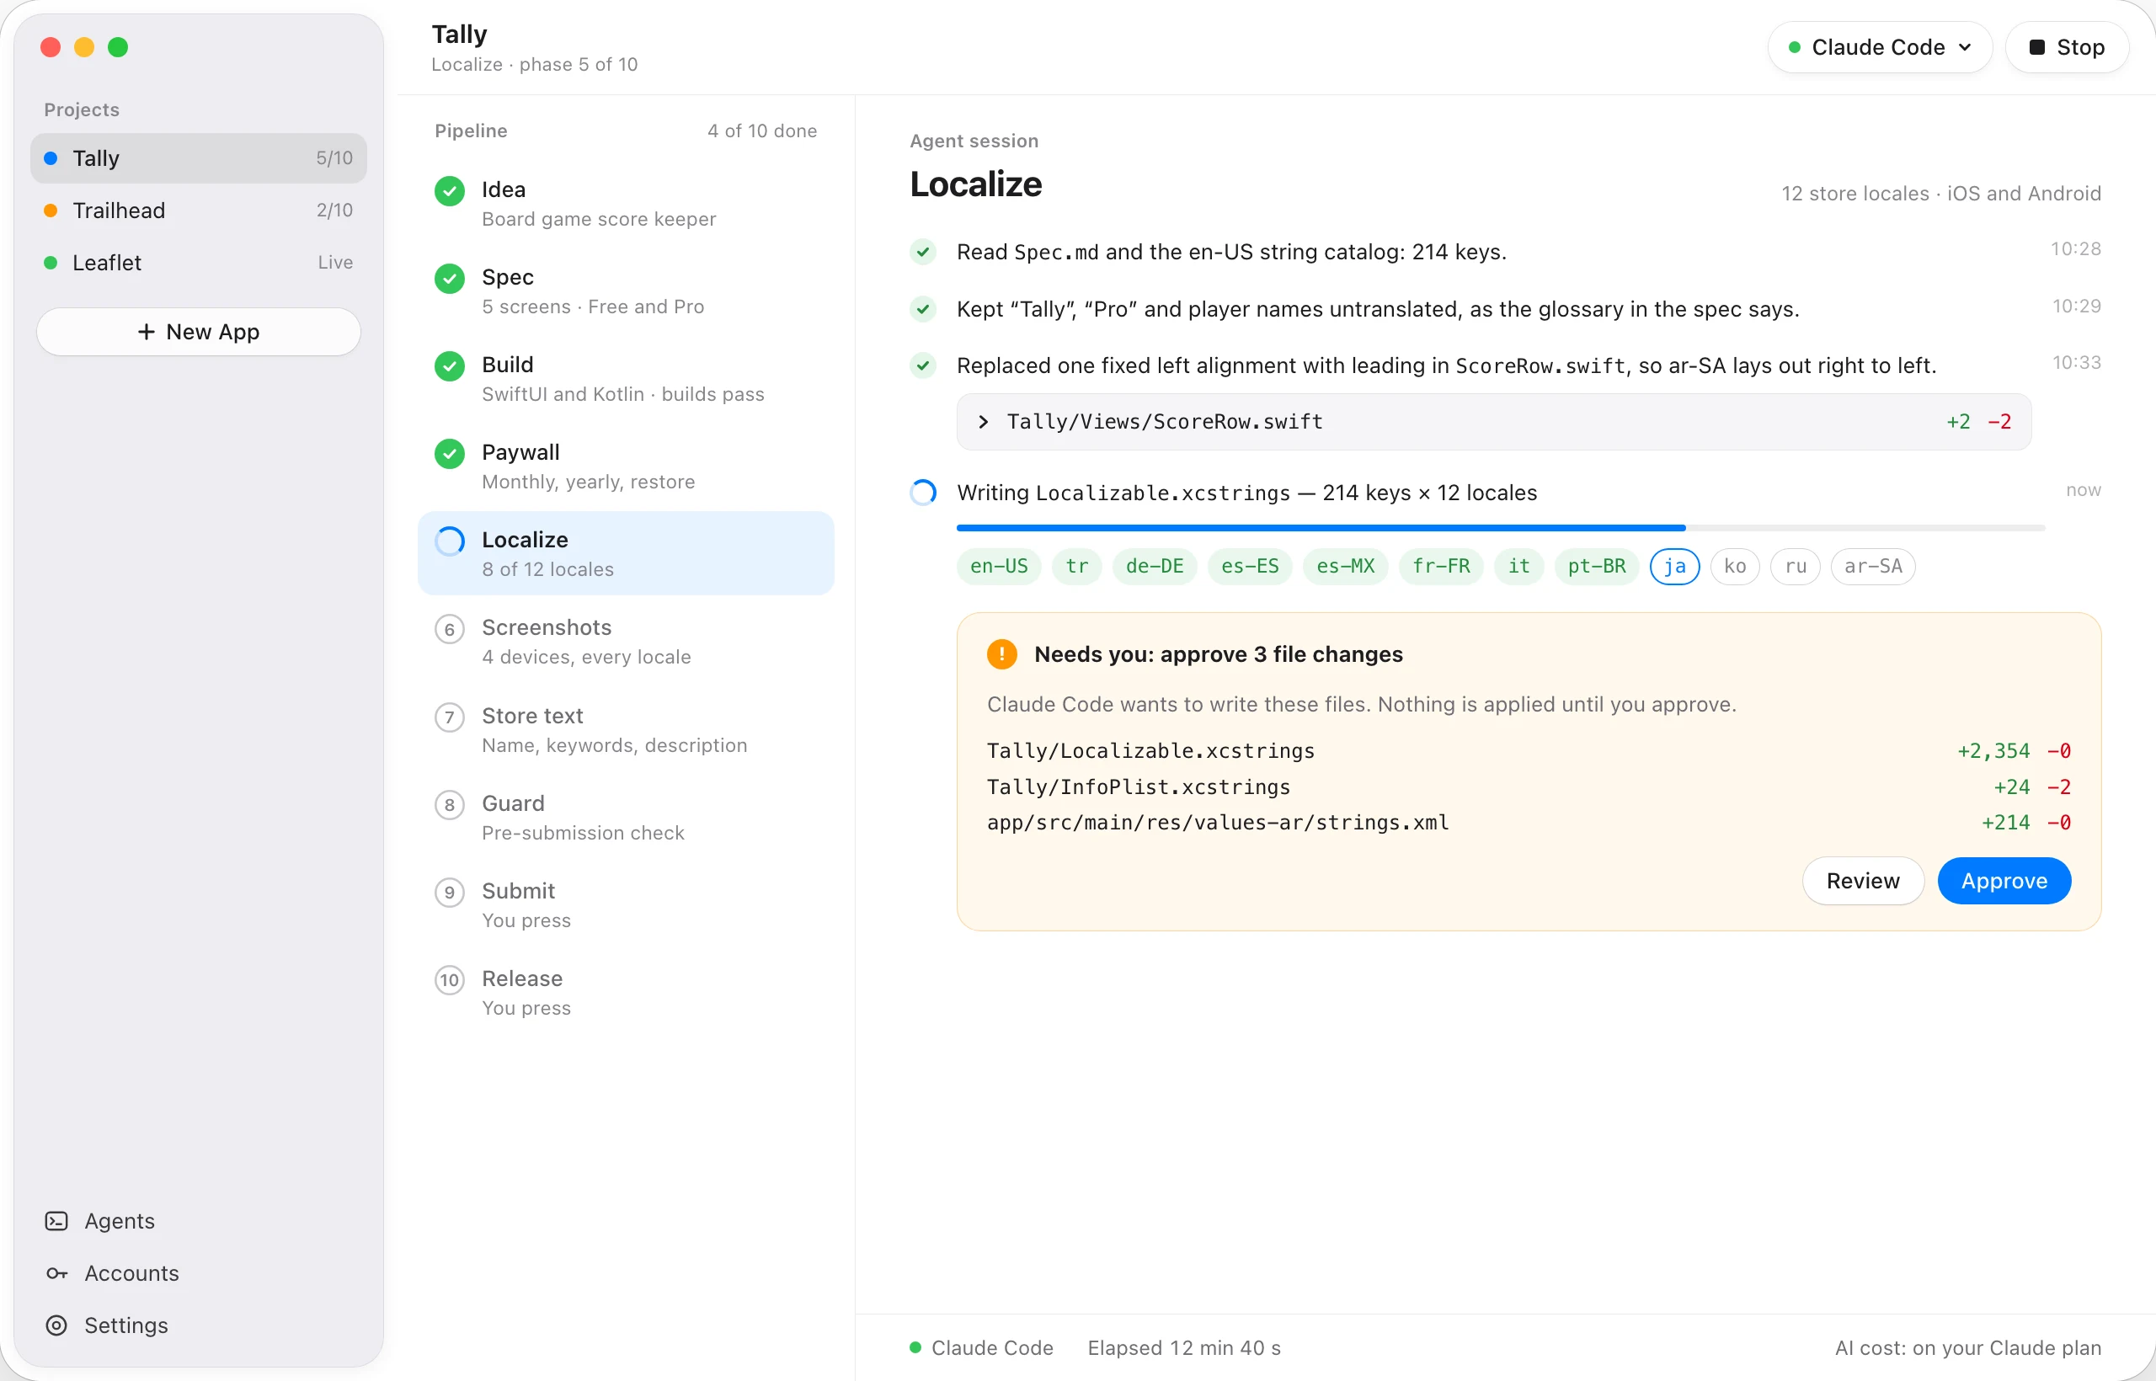
Task: Select the de-DE locale chip
Action: 1155,566
